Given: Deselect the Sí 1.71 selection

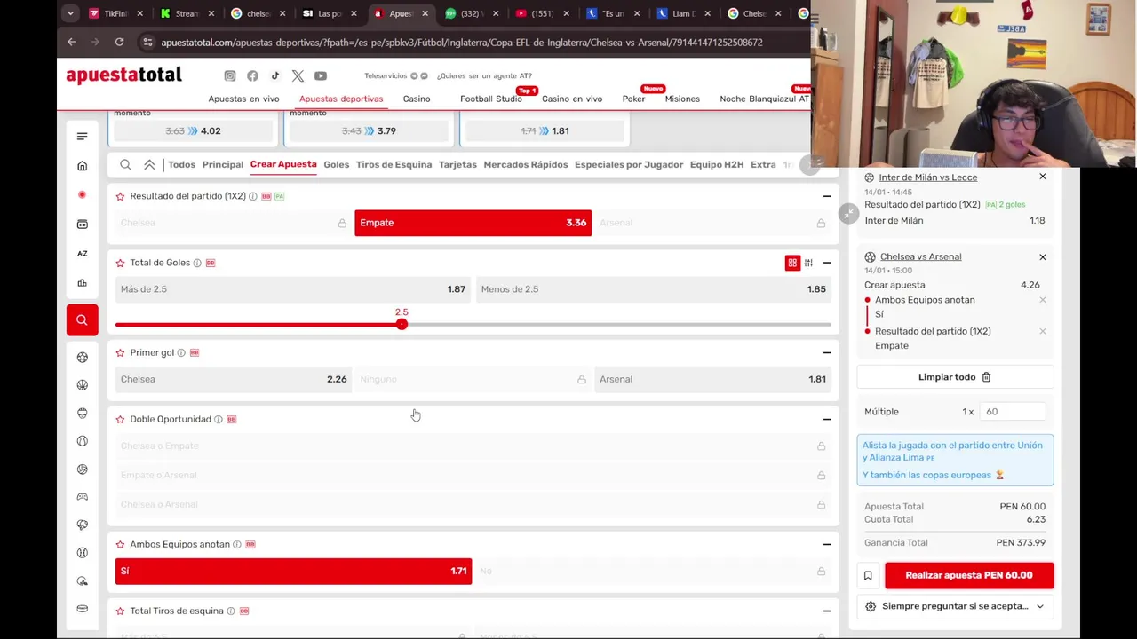Looking at the screenshot, I should point(293,571).
